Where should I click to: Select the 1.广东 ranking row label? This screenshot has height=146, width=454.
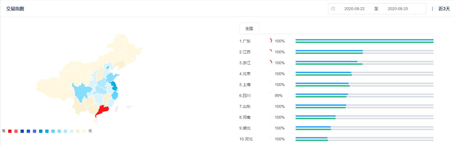(x=245, y=41)
